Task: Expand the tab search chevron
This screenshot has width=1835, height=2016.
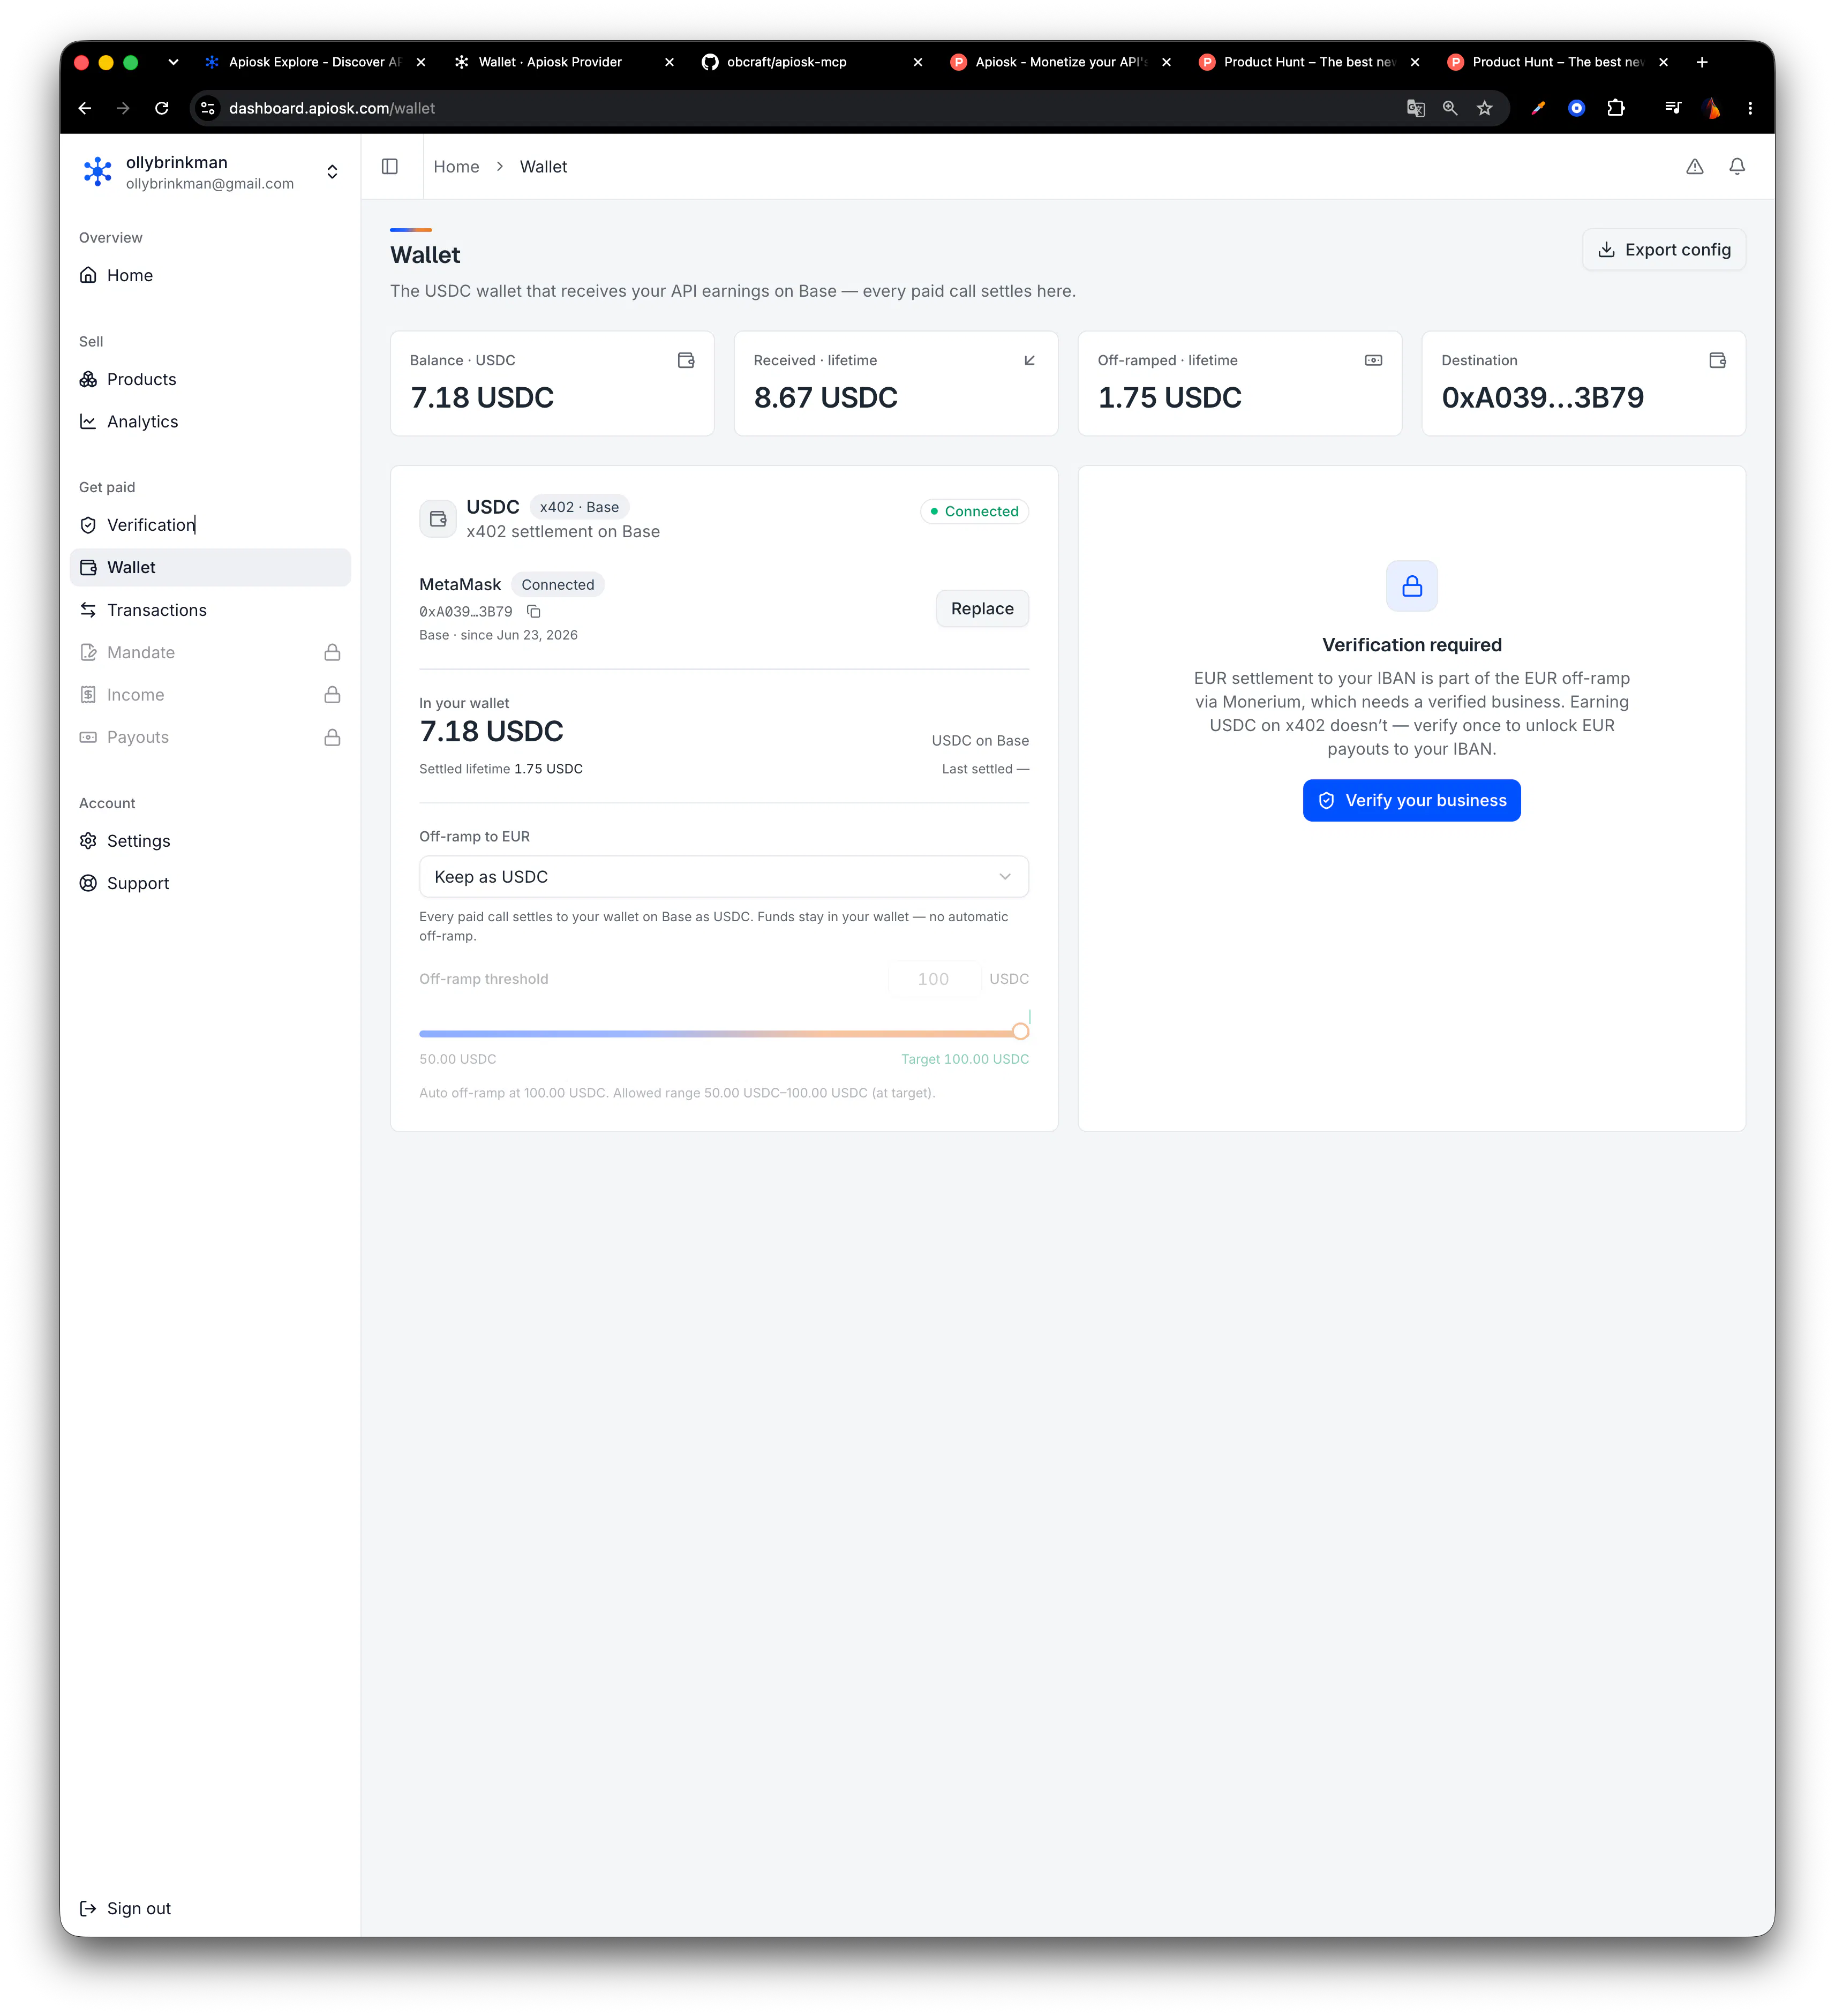Action: click(173, 62)
